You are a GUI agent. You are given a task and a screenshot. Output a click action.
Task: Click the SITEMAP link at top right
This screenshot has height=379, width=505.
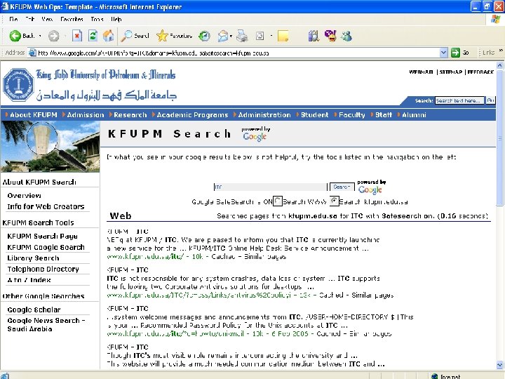click(x=450, y=72)
